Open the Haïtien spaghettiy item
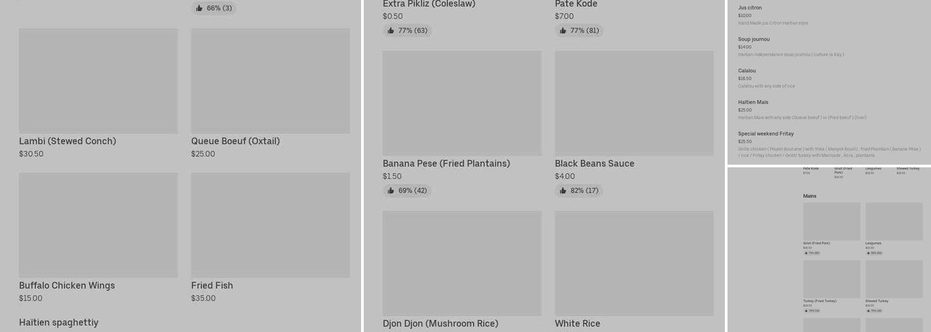Image resolution: width=931 pixels, height=332 pixels. point(59,323)
